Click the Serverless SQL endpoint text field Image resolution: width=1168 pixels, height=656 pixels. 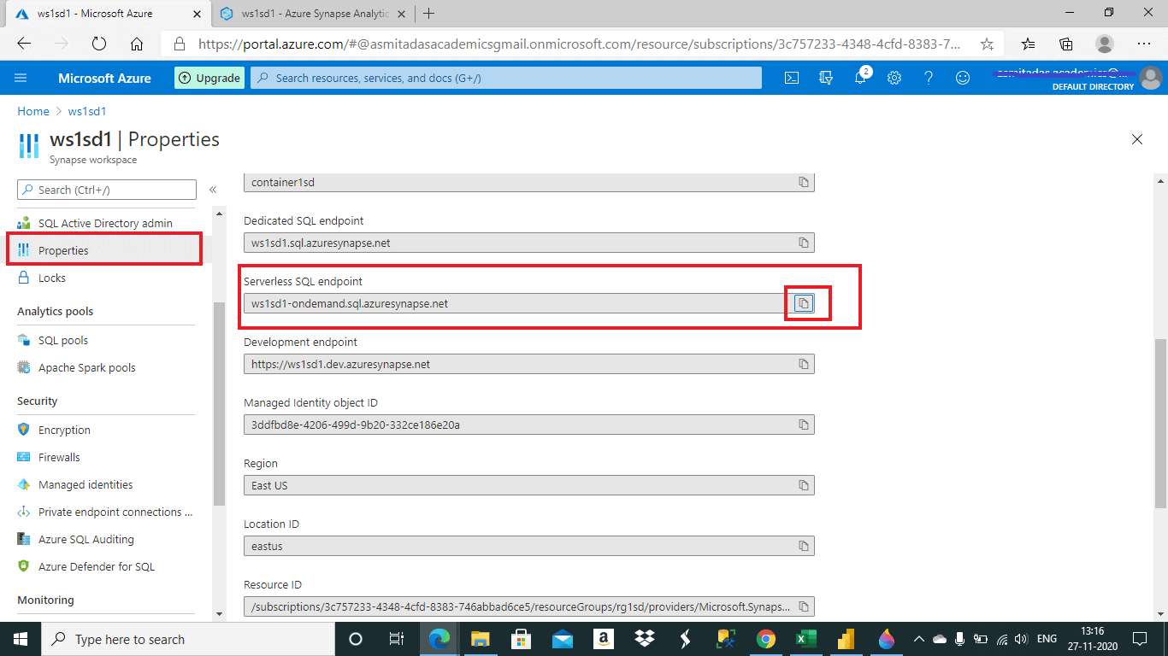[x=515, y=303]
